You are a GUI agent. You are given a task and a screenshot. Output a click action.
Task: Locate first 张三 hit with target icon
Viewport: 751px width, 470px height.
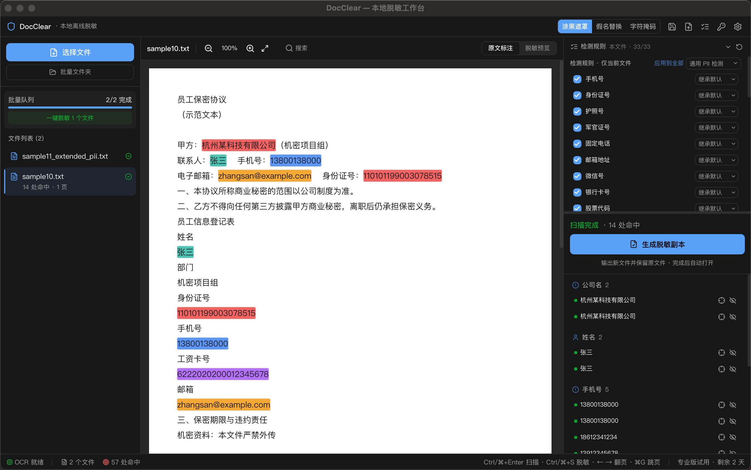(x=721, y=353)
